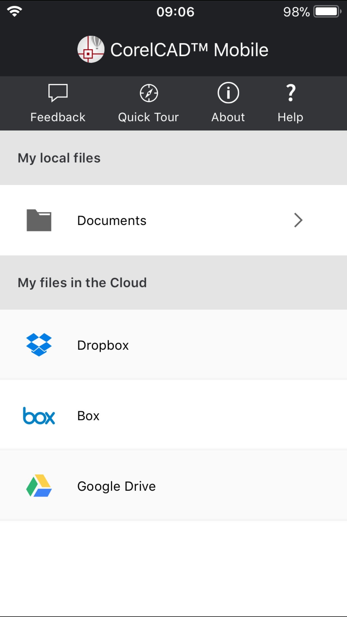Expand Documents using the chevron arrow
Screen dimensions: 347x617
pos(298,220)
